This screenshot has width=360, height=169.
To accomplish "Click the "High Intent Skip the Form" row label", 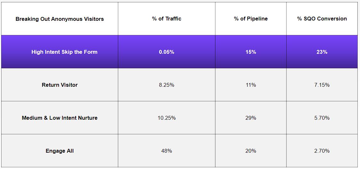I will click(x=64, y=52).
